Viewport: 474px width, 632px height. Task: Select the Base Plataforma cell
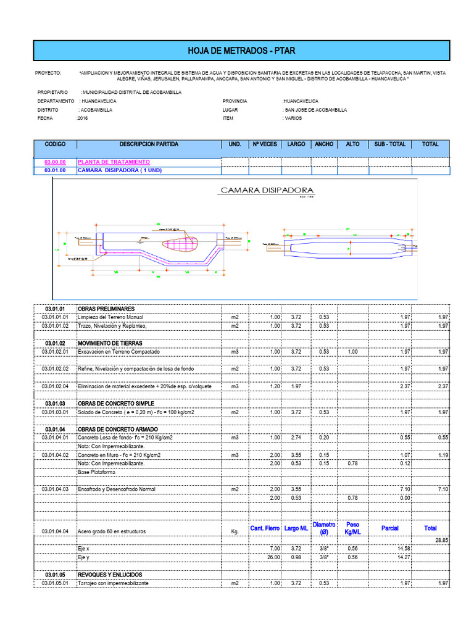coord(149,472)
